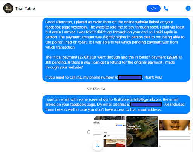Open the Thai Table page name

(25, 9)
